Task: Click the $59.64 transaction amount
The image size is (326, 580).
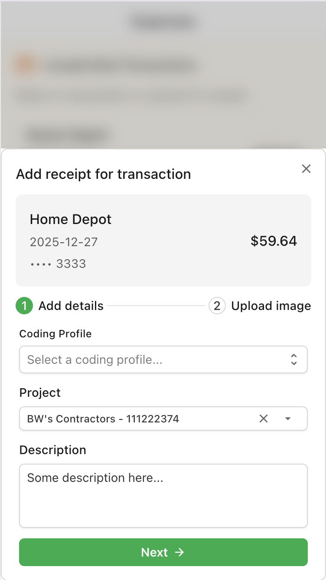Action: click(x=274, y=241)
